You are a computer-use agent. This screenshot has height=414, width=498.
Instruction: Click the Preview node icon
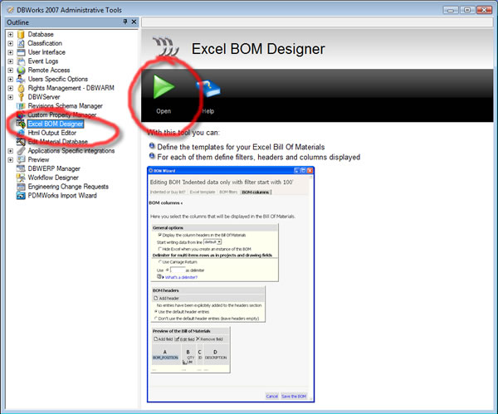[x=21, y=159]
